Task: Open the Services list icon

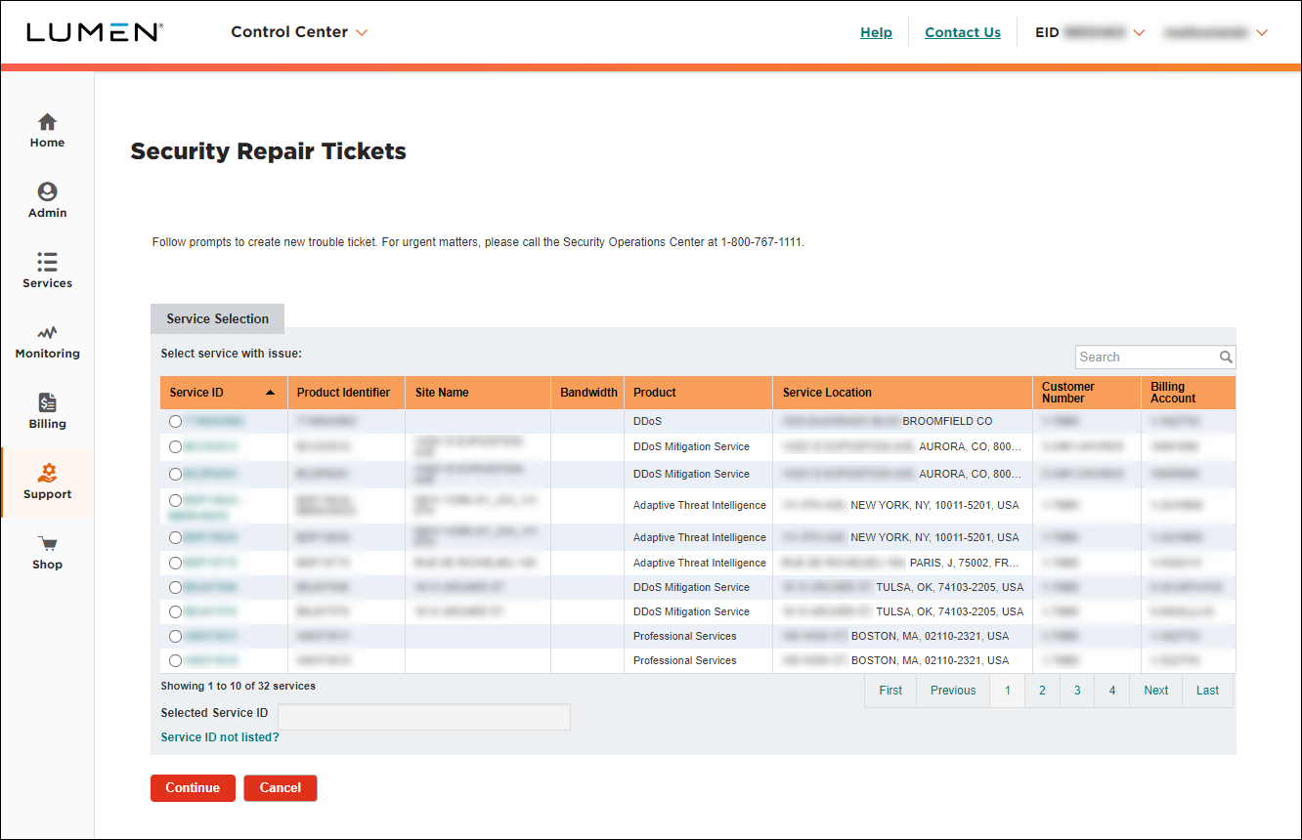Action: pyautogui.click(x=47, y=262)
